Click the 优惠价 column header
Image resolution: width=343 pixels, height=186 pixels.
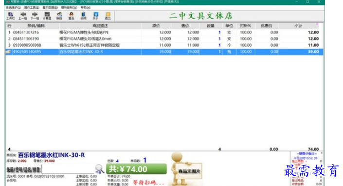point(267,26)
